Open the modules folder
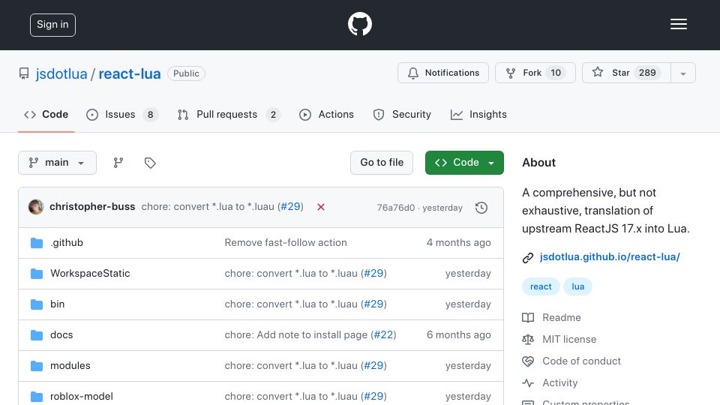The width and height of the screenshot is (720, 405). (x=70, y=365)
